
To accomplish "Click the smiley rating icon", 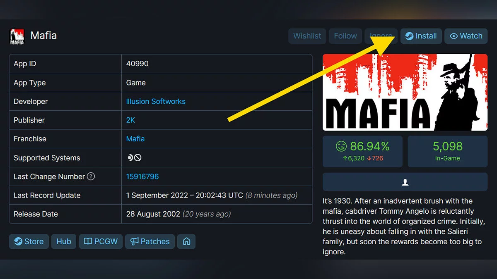I will [x=341, y=146].
